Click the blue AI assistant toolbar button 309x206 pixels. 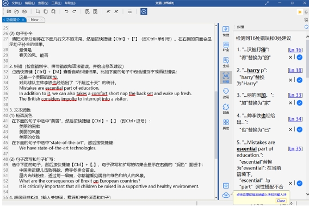pyautogui.click(x=144, y=11)
